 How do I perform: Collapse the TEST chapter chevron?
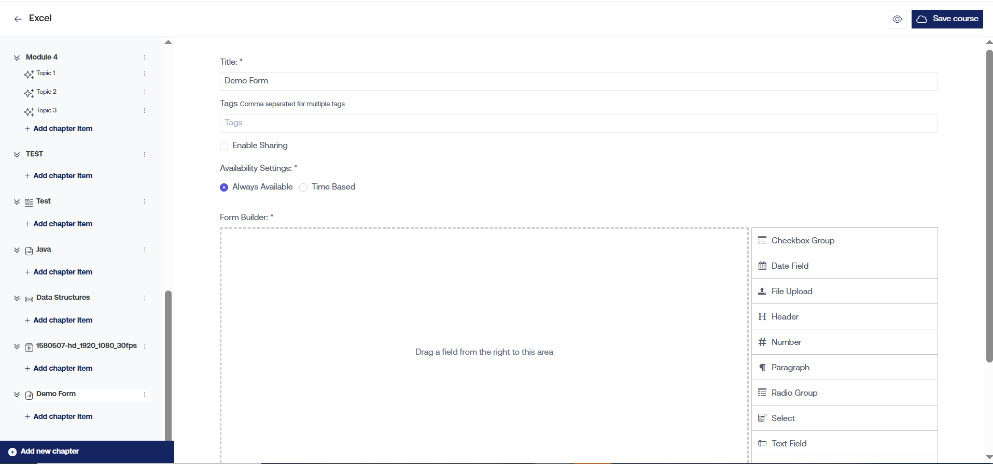17,154
